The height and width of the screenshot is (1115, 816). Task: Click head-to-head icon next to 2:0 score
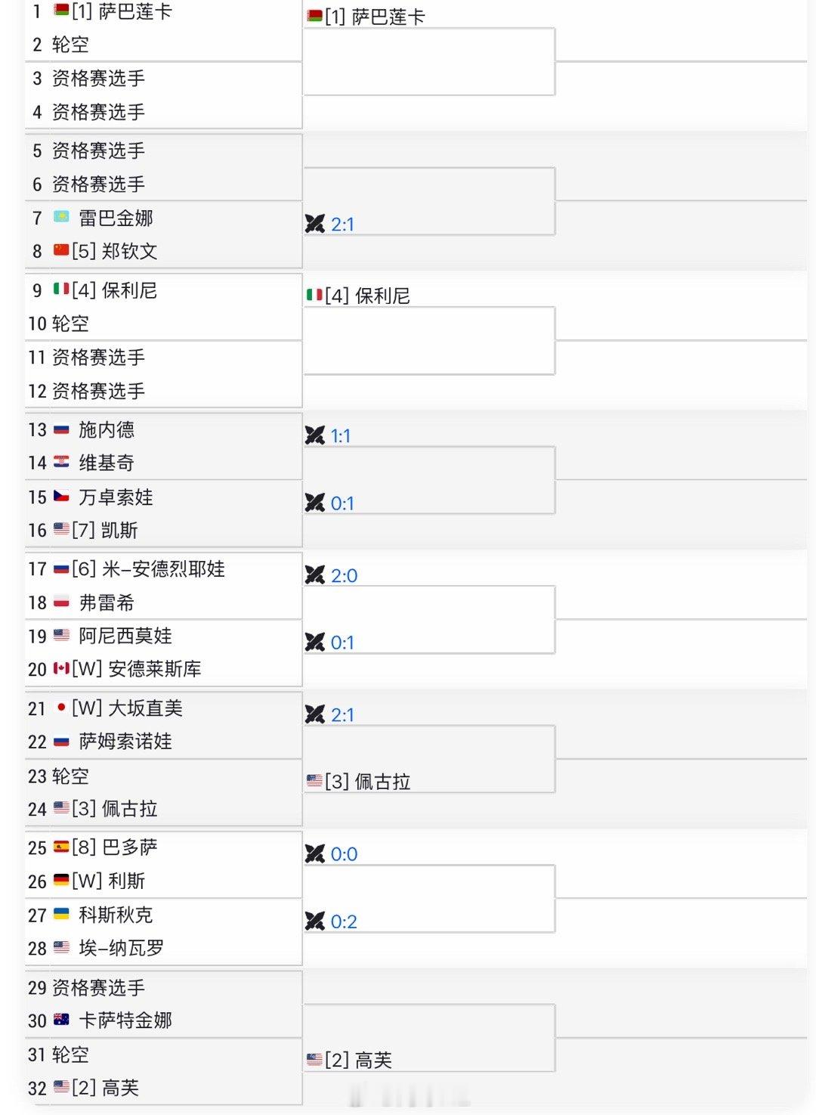point(314,575)
